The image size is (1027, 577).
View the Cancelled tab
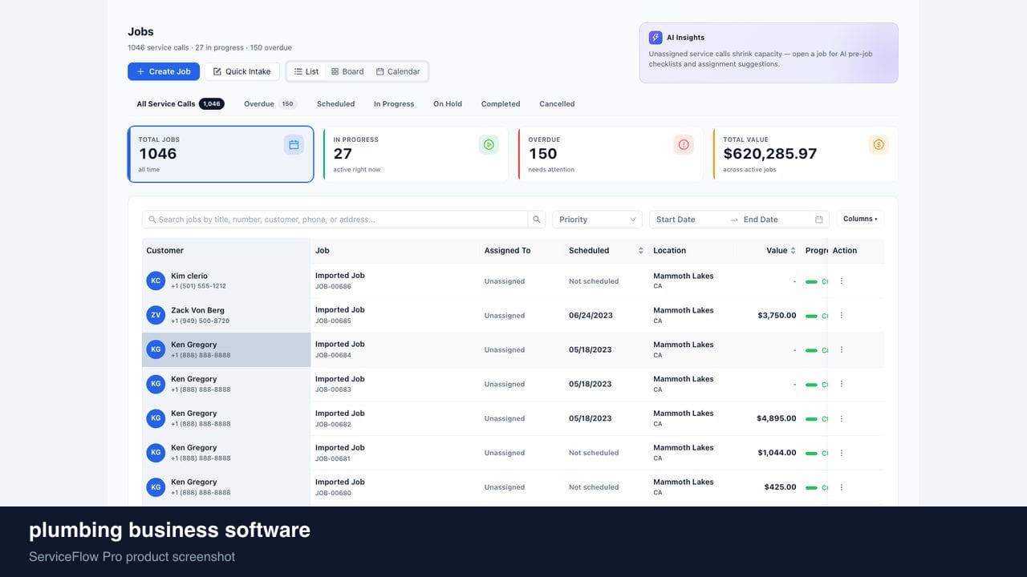point(557,104)
